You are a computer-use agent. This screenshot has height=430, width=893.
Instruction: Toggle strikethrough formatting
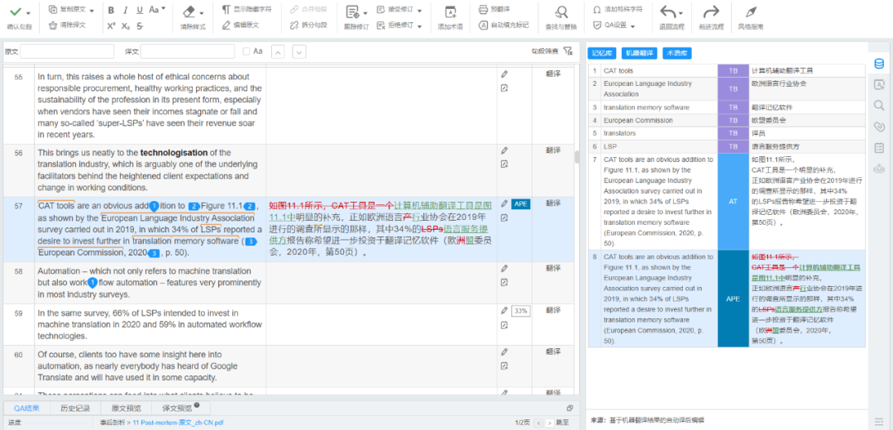[140, 26]
